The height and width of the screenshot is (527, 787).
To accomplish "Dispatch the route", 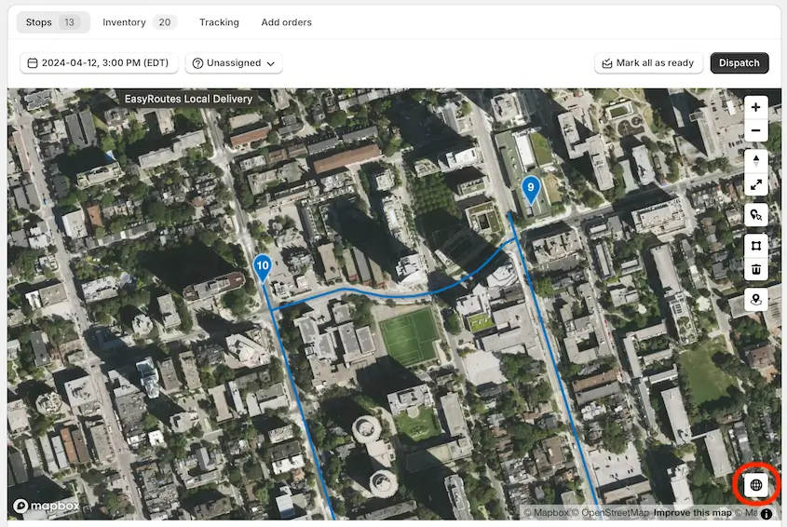I will point(740,63).
